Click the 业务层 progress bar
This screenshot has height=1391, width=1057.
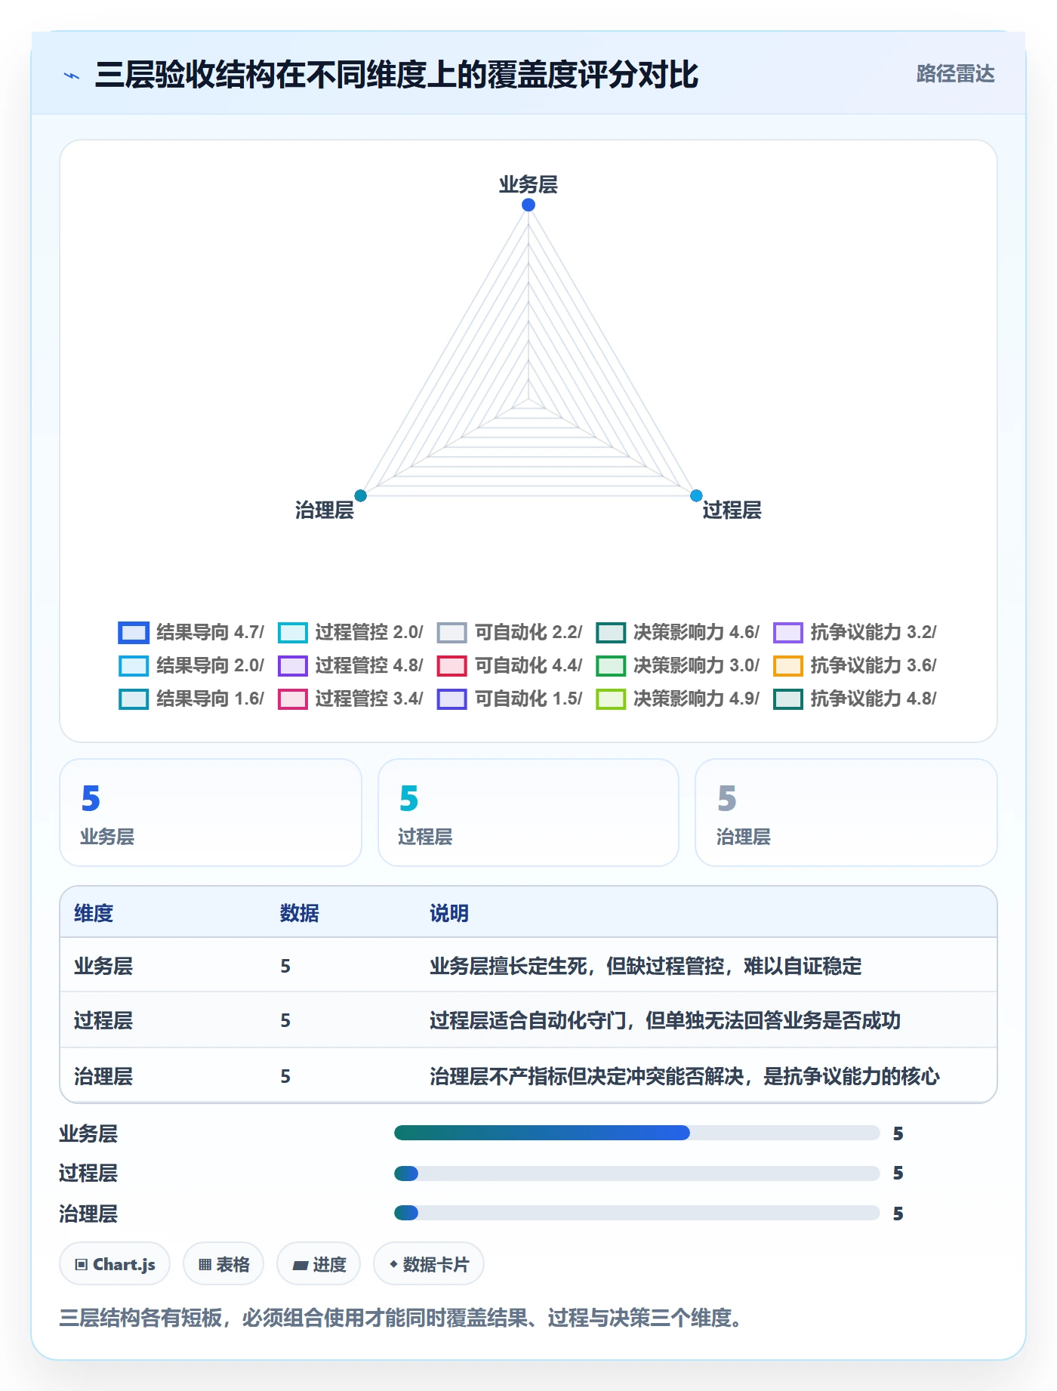637,1132
